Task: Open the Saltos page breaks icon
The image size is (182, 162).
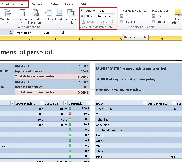Action: (x=49, y=13)
